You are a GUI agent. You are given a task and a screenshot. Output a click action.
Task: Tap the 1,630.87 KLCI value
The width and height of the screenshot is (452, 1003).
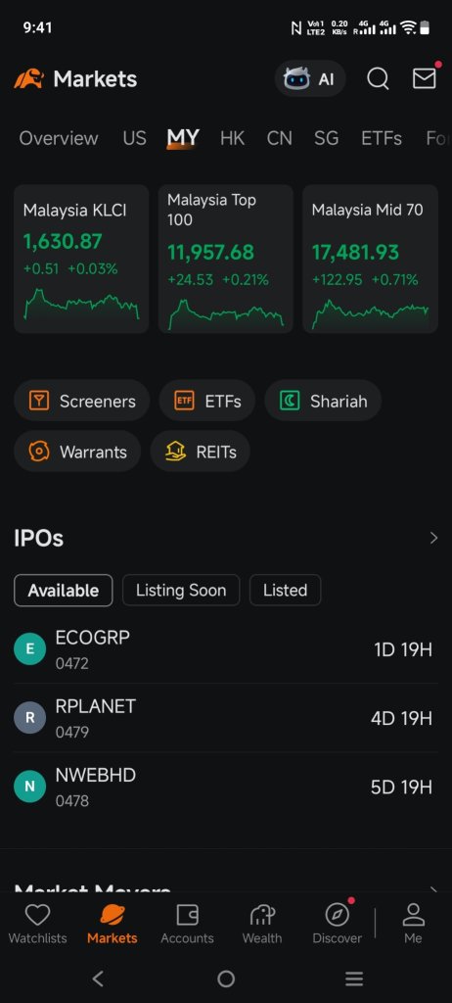[63, 241]
